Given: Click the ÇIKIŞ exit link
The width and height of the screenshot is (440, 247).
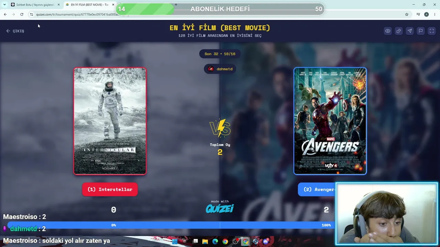Looking at the screenshot, I should click(x=15, y=31).
